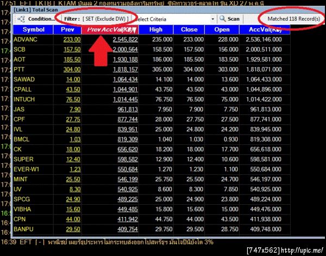326x256 pixels.
Task: Select the IVL symbol
Action: pyautogui.click(x=18, y=130)
